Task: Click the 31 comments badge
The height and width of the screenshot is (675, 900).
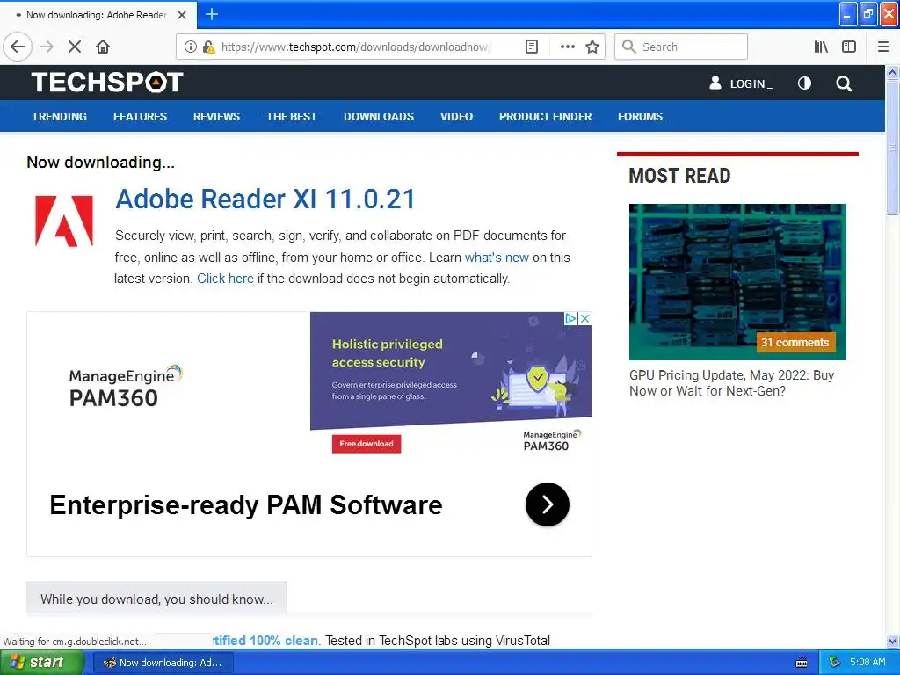Action: pos(795,342)
